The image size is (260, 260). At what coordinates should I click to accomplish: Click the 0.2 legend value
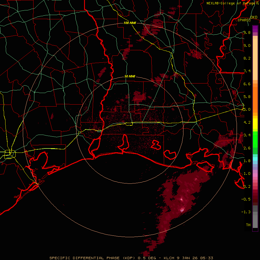coord(247,186)
